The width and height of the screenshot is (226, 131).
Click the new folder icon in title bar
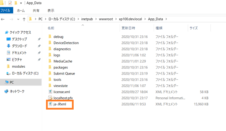coord(16,3)
